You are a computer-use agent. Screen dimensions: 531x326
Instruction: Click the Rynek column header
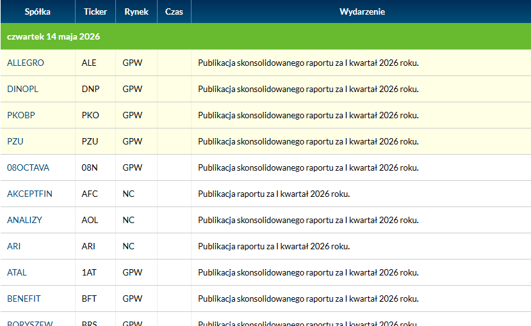point(136,12)
